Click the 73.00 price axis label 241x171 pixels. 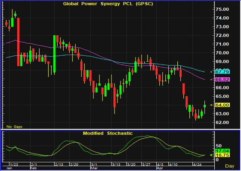coord(222,27)
